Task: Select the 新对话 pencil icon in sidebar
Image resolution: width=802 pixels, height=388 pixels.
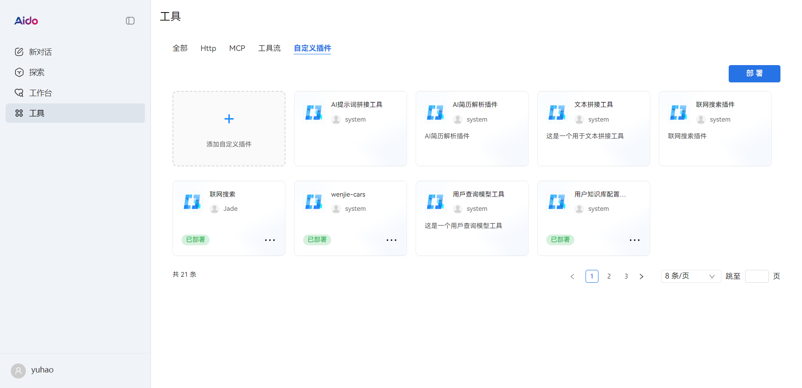Action: pos(19,51)
